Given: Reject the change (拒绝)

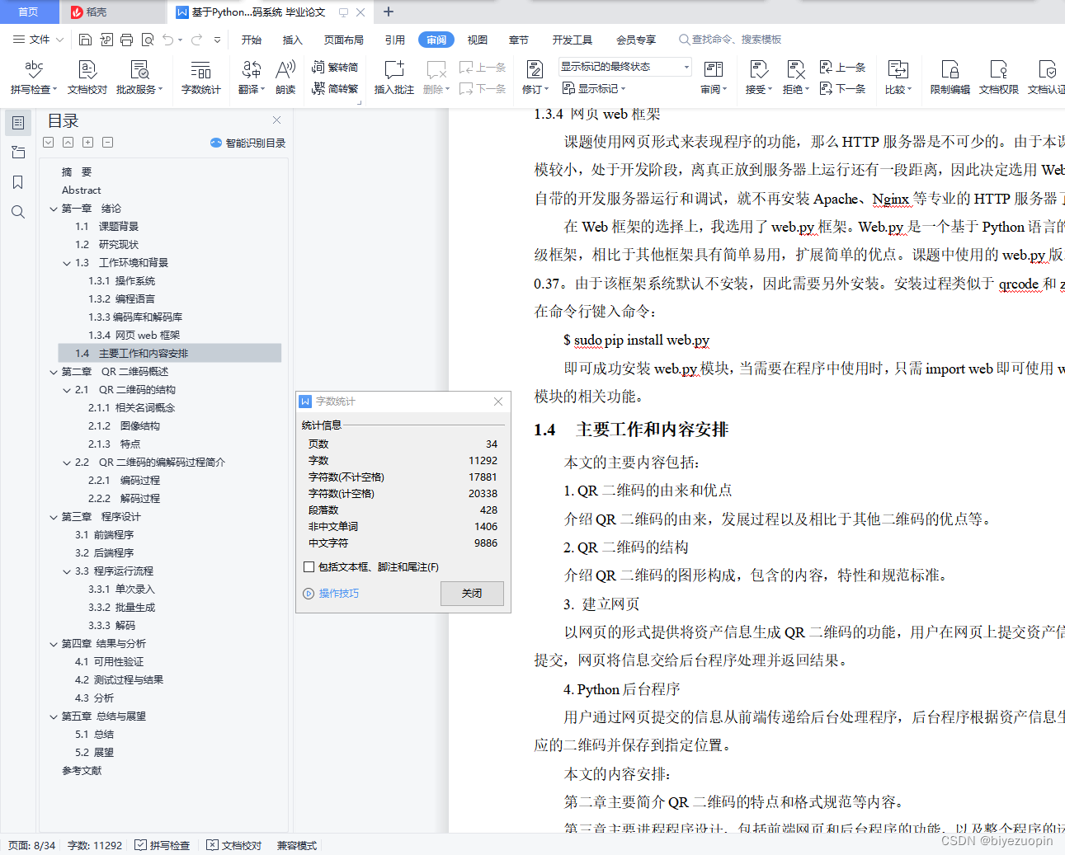Looking at the screenshot, I should [x=795, y=77].
